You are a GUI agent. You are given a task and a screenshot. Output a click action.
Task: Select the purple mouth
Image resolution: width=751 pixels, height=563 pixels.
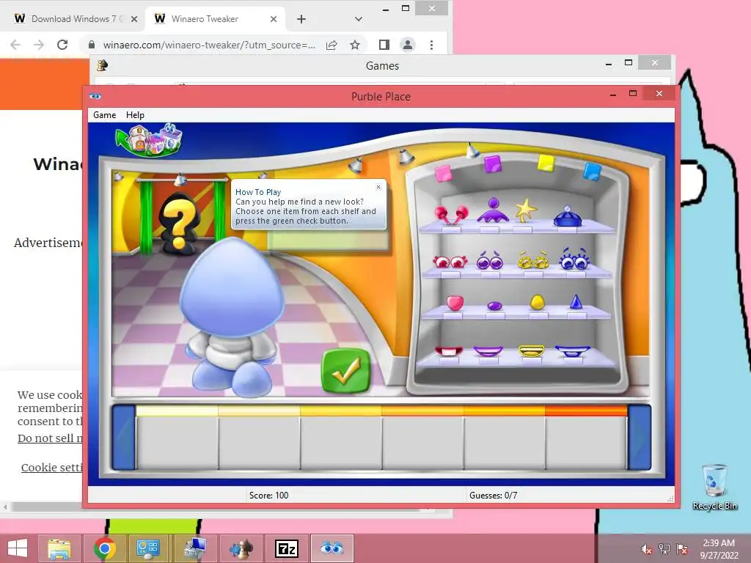tap(488, 352)
